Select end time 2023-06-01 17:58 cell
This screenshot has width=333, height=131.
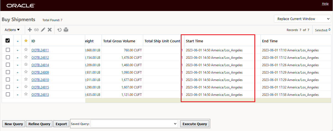tap(296, 95)
